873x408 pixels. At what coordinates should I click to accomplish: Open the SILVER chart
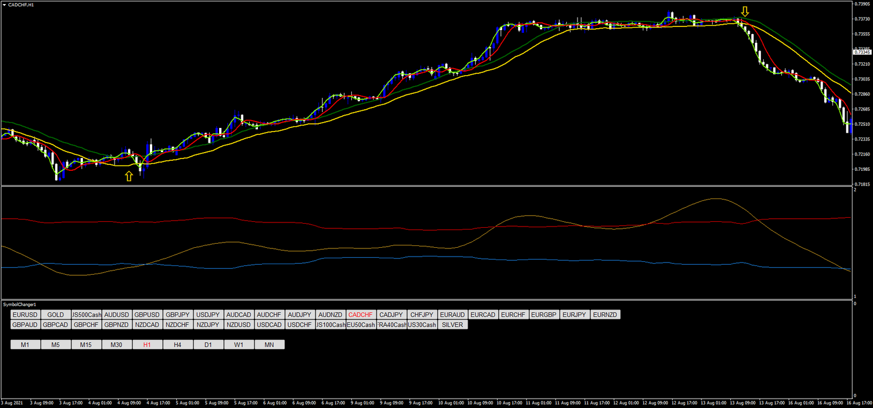click(x=452, y=325)
